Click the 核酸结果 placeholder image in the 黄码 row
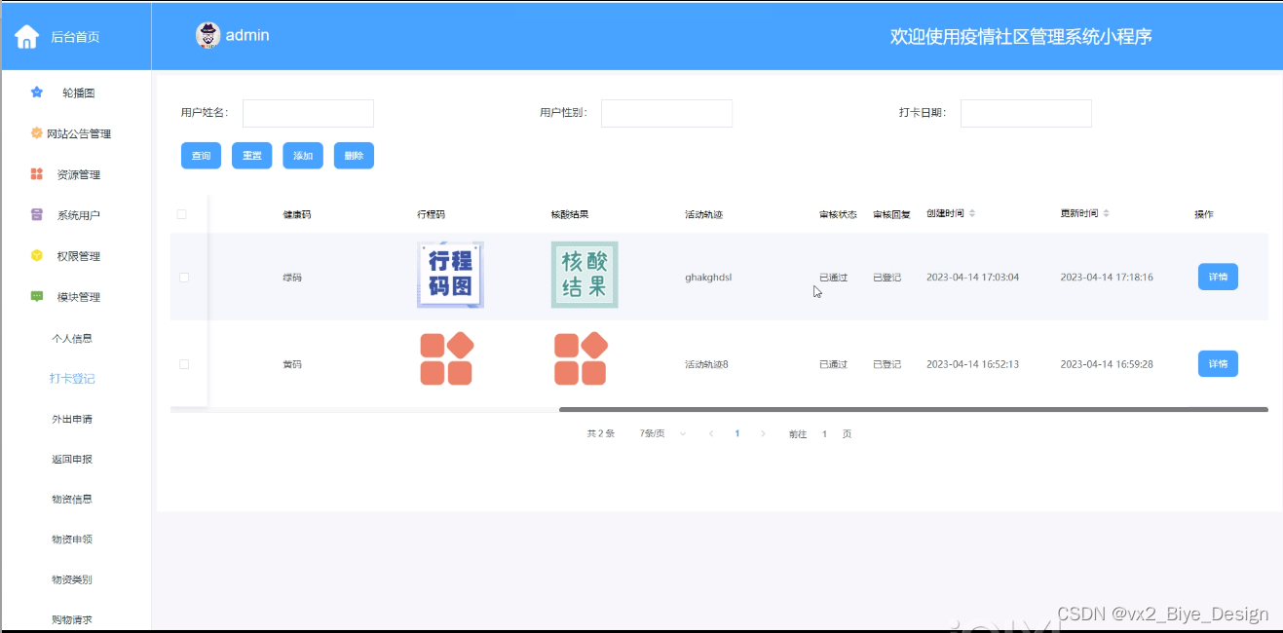This screenshot has height=633, width=1283. pos(581,359)
